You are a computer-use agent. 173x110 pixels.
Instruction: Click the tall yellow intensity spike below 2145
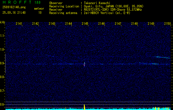tap(84, 107)
